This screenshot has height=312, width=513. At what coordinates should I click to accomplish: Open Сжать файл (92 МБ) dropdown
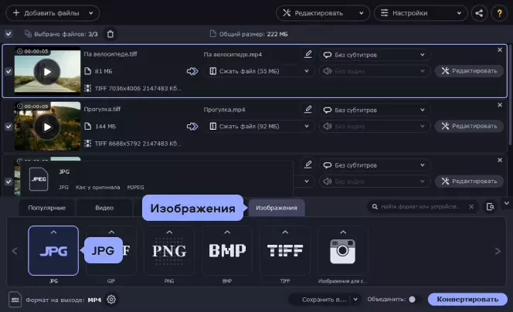coord(259,126)
